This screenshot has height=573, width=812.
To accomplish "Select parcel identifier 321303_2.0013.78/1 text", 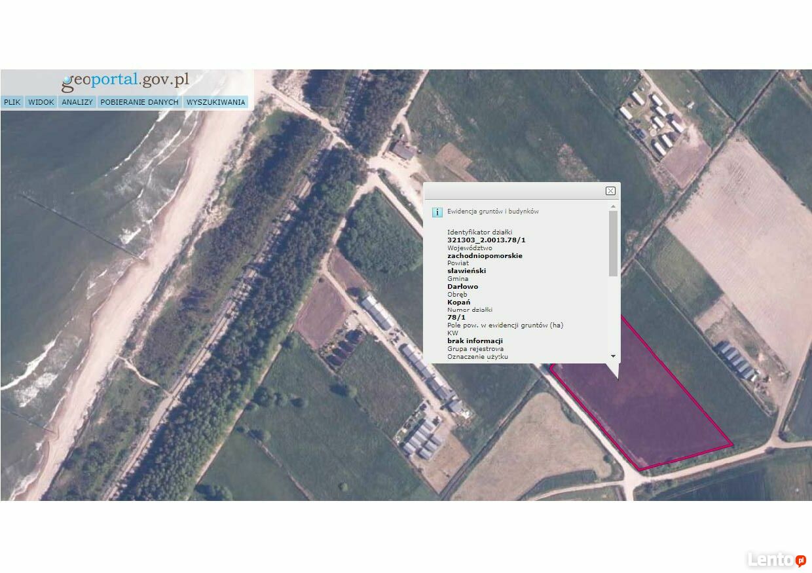I will 487,240.
